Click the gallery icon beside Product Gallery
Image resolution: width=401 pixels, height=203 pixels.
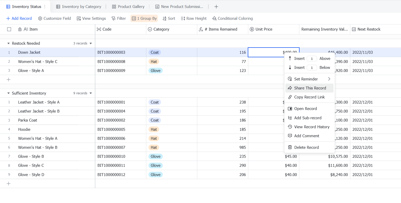114,7
